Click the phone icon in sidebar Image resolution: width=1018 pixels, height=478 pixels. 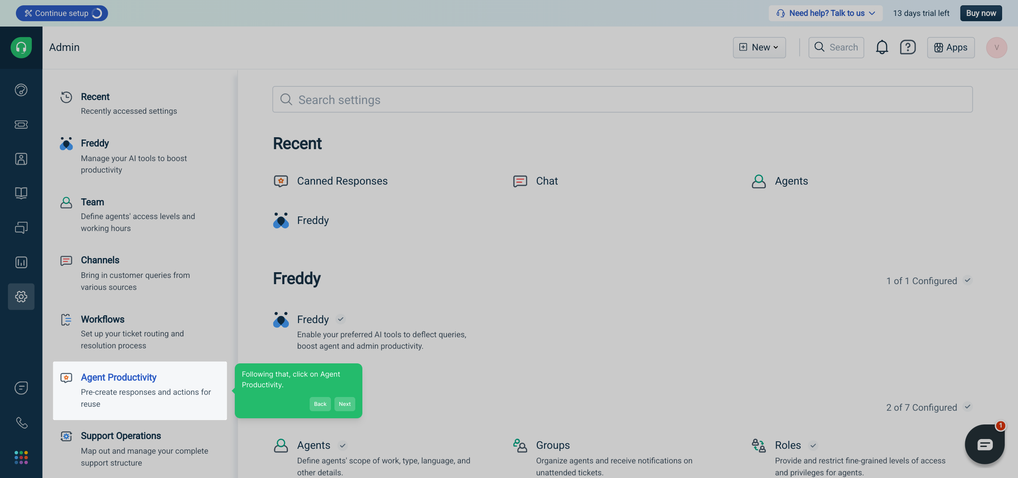[21, 423]
